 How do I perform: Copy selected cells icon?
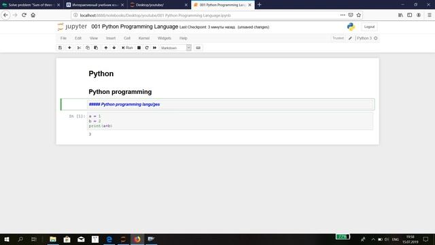88,48
